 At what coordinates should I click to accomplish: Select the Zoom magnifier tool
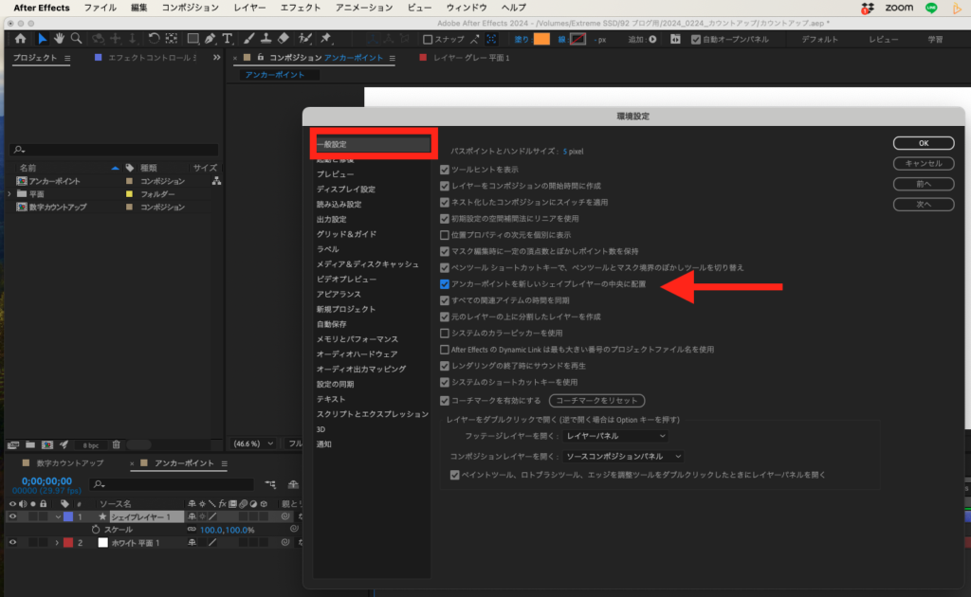point(77,39)
